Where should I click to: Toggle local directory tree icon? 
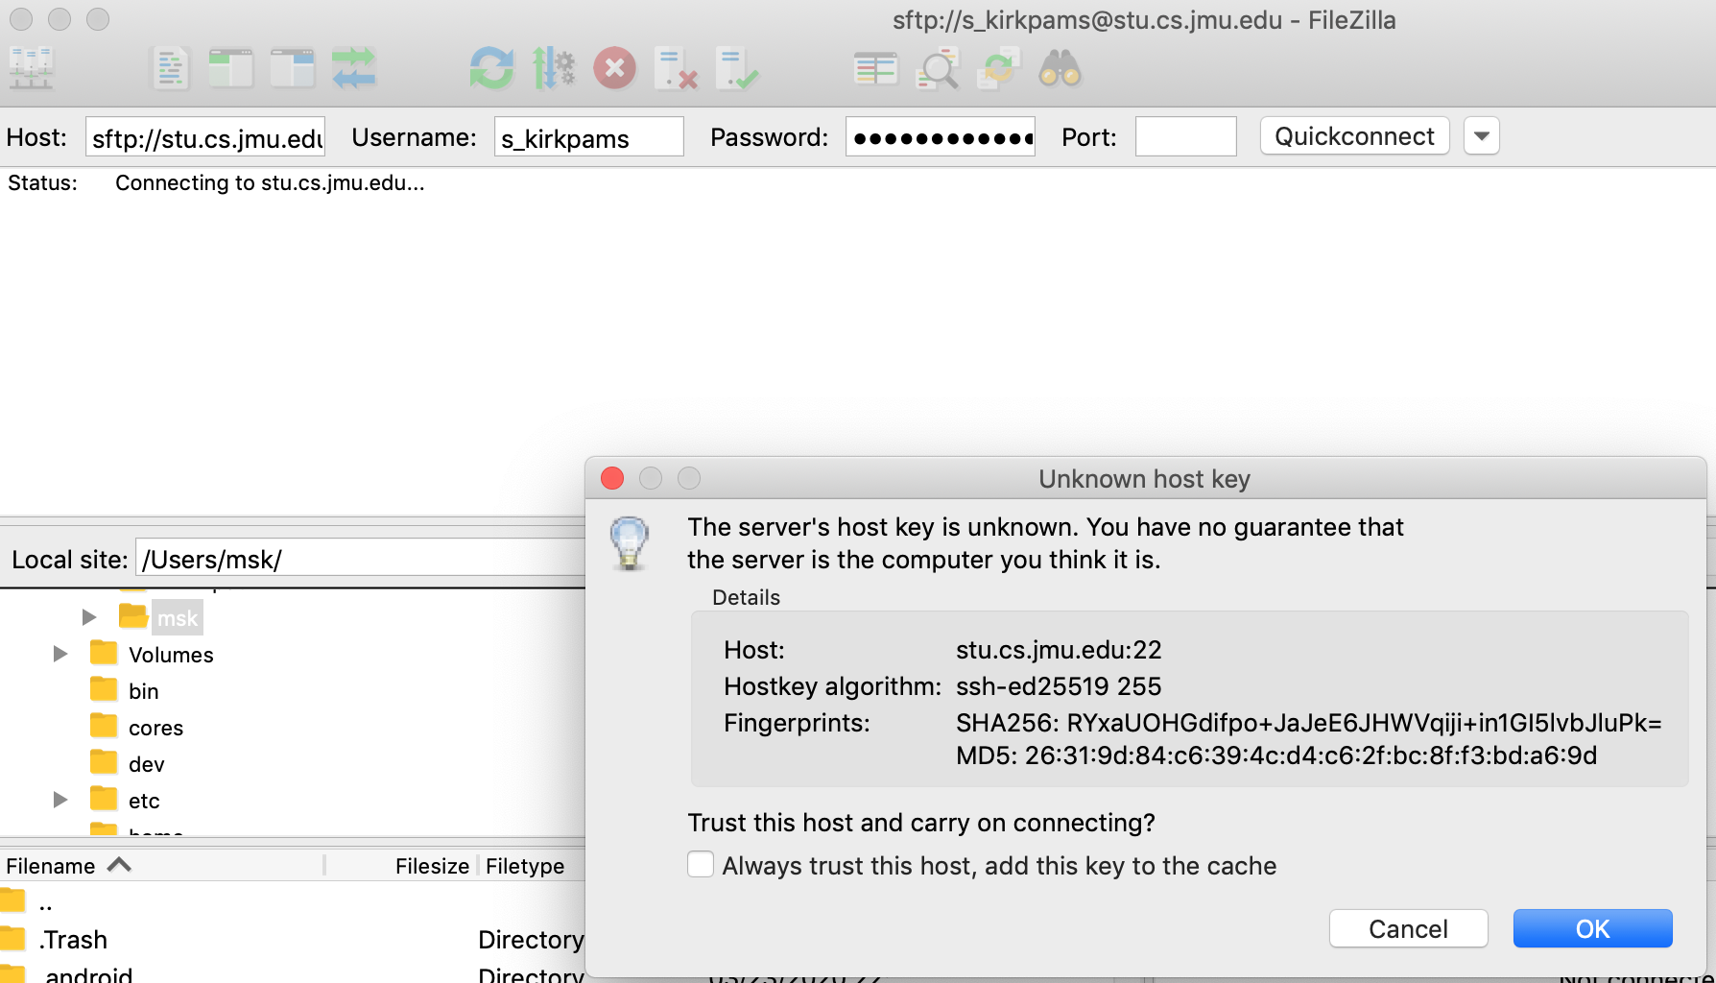point(230,69)
